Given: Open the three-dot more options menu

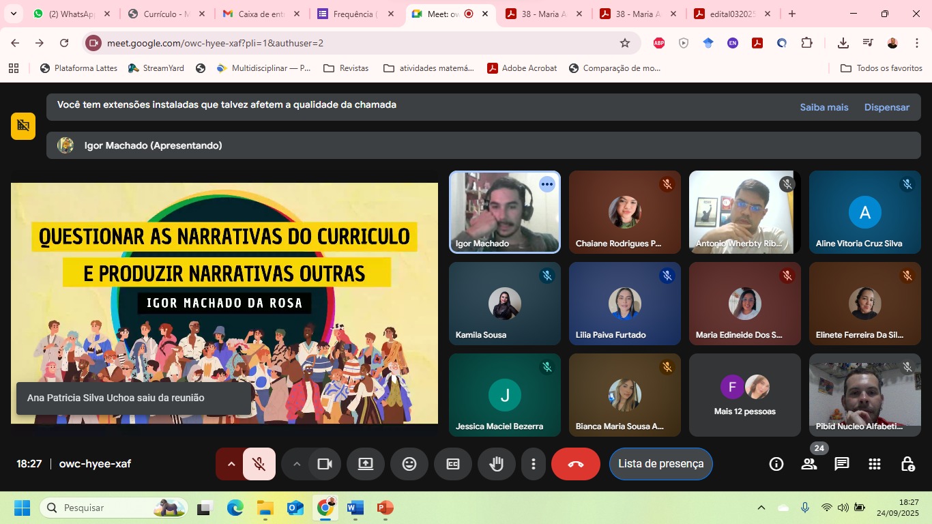Looking at the screenshot, I should tap(533, 464).
